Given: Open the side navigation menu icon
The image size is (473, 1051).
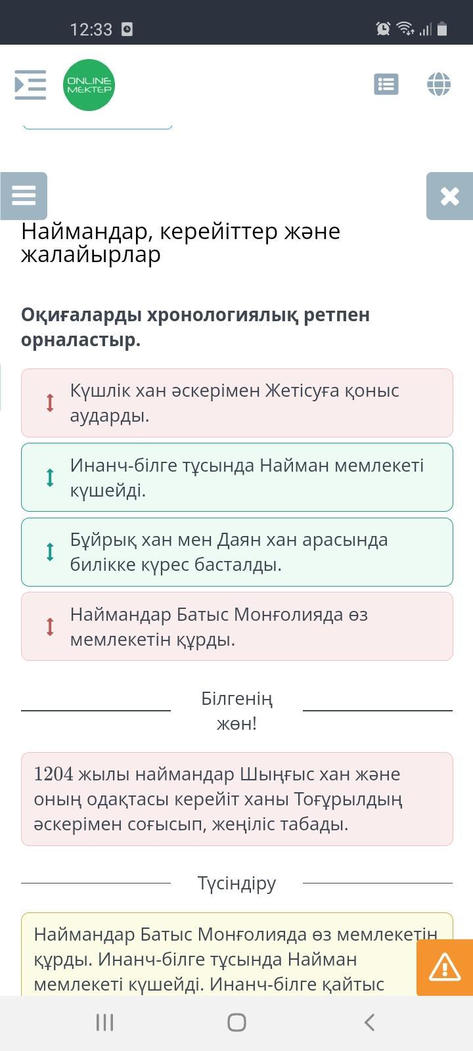Looking at the screenshot, I should (30, 85).
